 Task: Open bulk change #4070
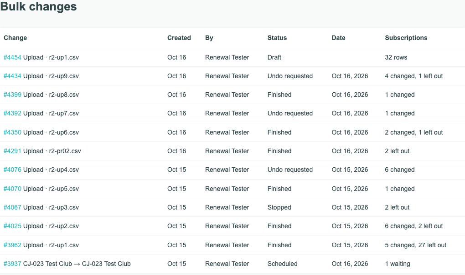pyautogui.click(x=12, y=189)
